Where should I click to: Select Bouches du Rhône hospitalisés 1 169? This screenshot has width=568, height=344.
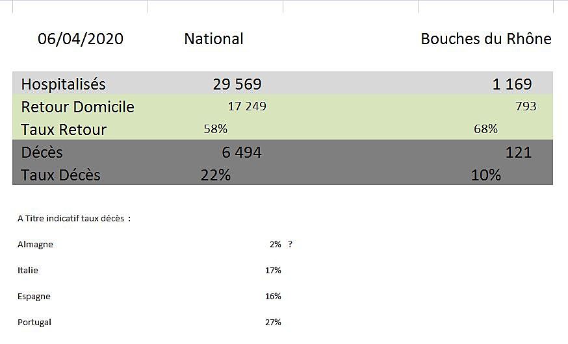pyautogui.click(x=512, y=84)
